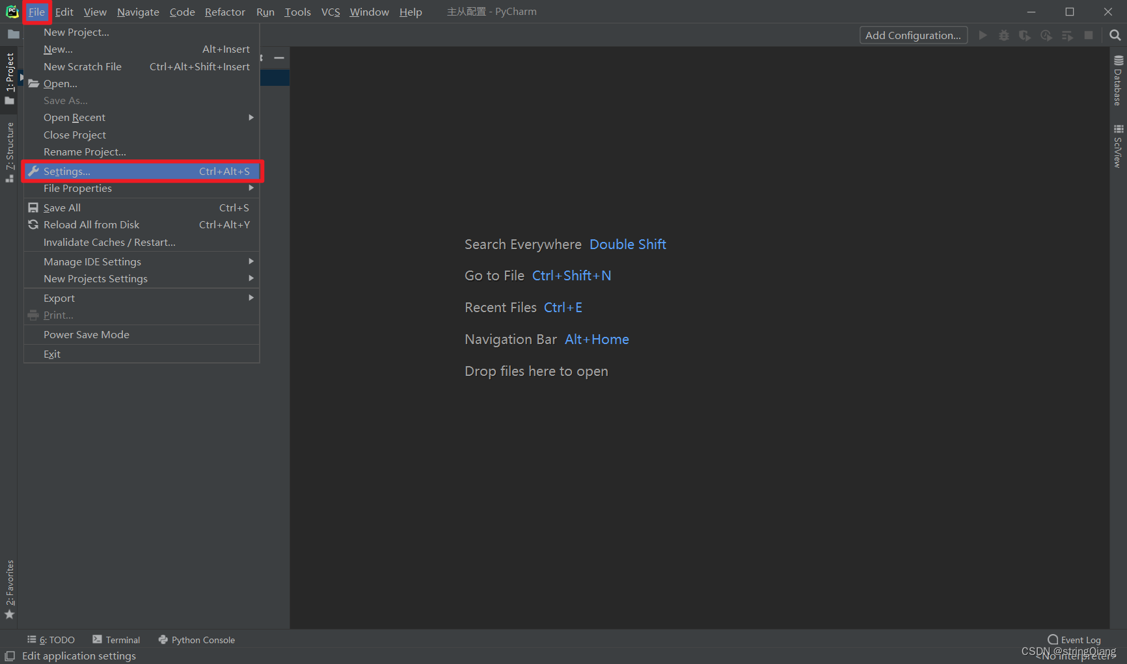Open the View menu
This screenshot has height=664, width=1127.
95,12
